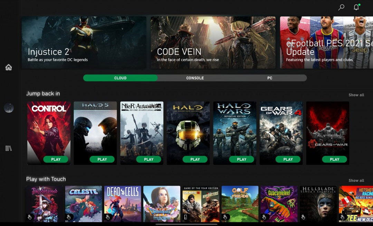Open the search magnifier icon
373x226 pixels.
pyautogui.click(x=341, y=7)
